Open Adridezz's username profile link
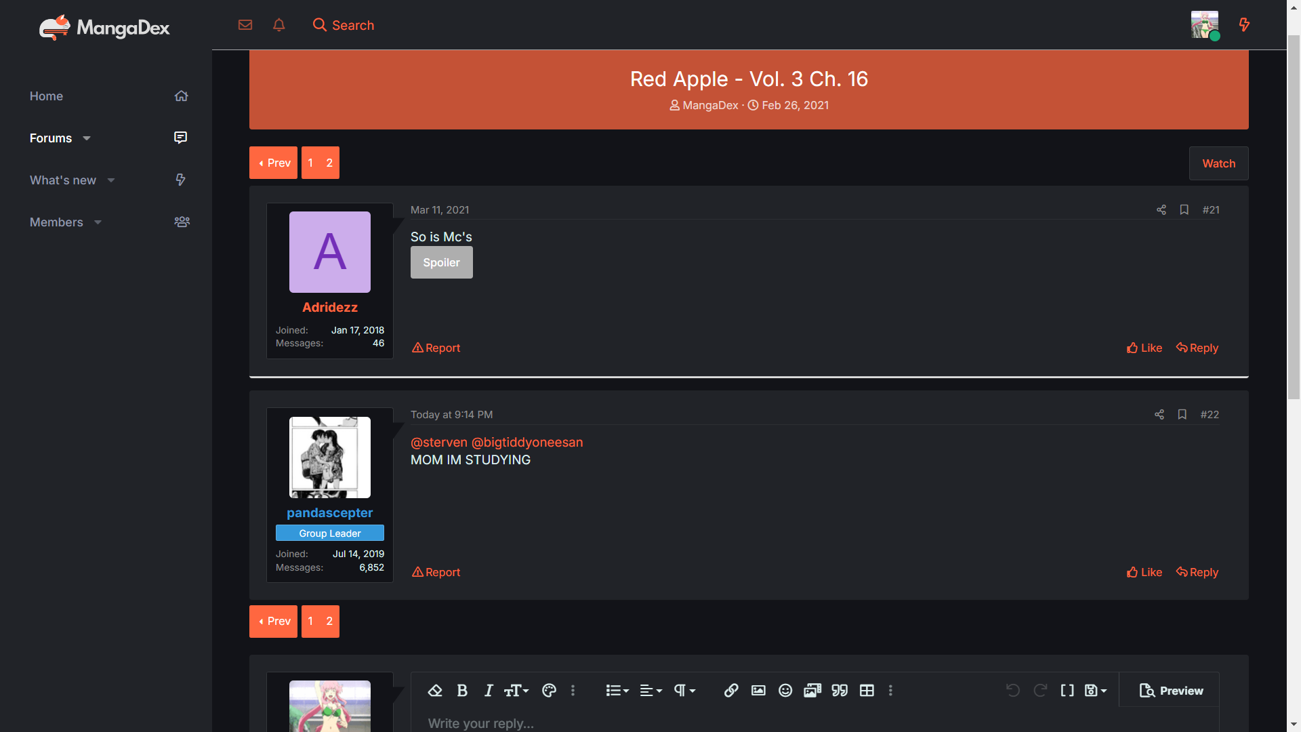 click(x=329, y=307)
